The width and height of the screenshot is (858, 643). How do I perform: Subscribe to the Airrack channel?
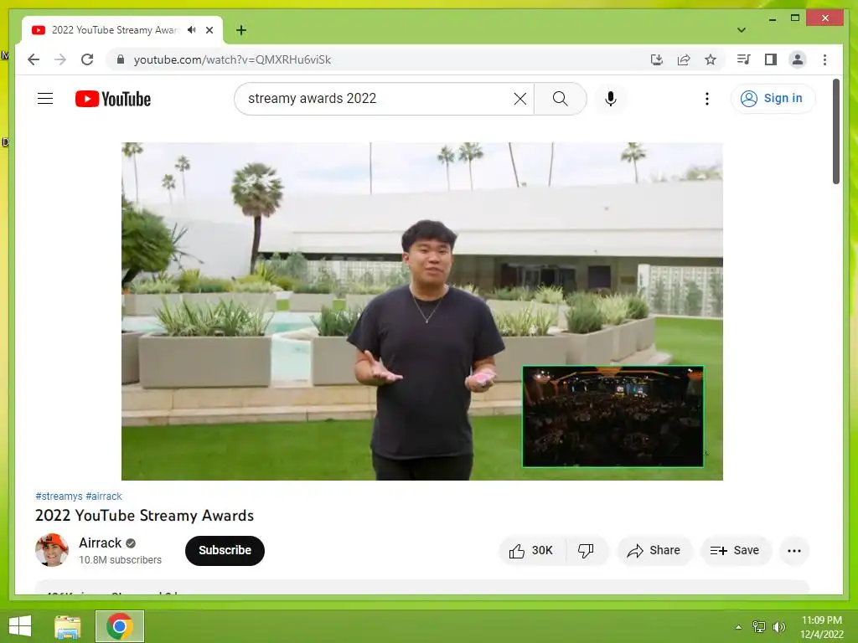coord(225,551)
